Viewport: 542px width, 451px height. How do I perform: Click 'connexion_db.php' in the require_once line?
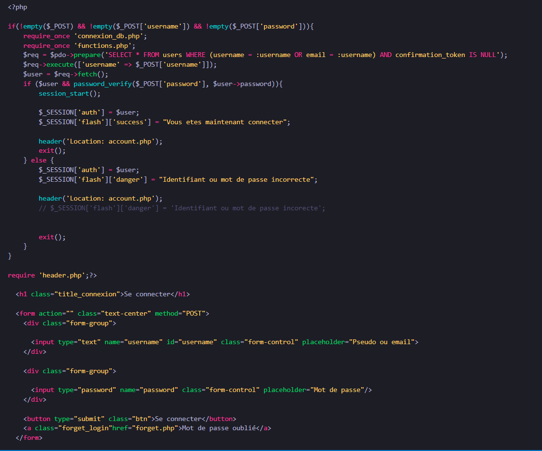coord(108,36)
